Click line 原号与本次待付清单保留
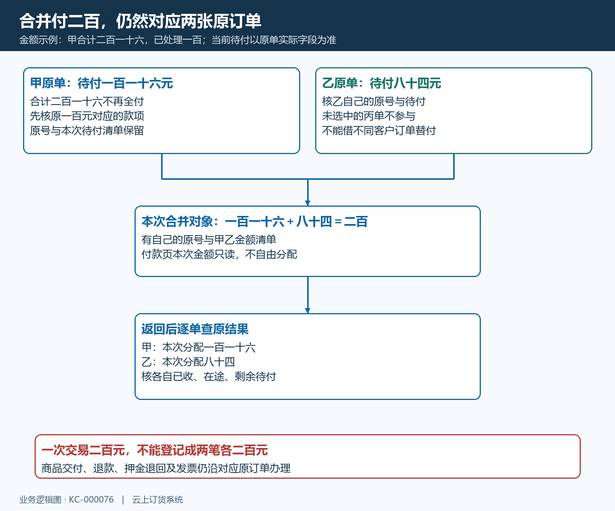Image resolution: width=615 pixels, height=511 pixels. pos(87,131)
